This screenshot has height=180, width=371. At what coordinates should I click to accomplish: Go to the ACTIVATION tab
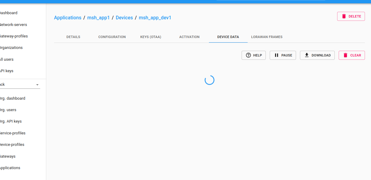(x=189, y=37)
